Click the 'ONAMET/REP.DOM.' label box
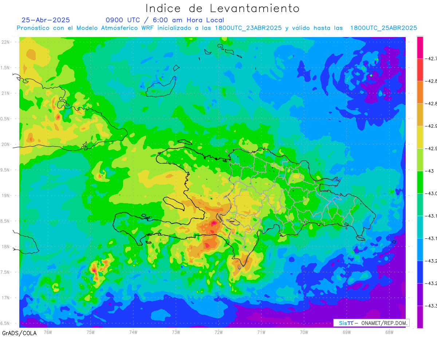The image size is (437, 337). tap(371, 323)
